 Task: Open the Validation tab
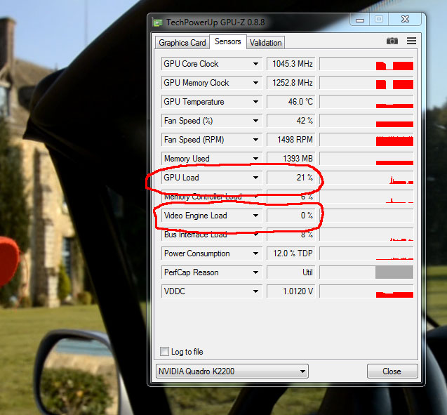(x=265, y=43)
